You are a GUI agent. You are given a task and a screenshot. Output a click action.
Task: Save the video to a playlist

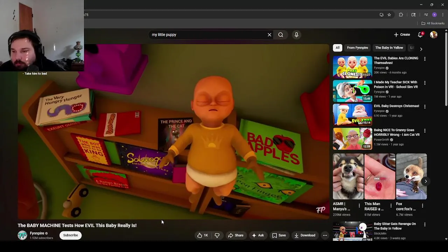[x=279, y=235]
